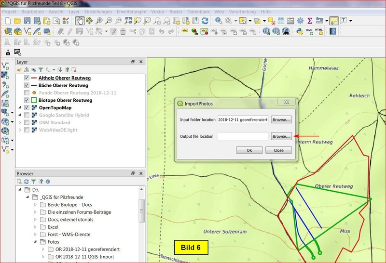Collapse the Fotos folder in Browser
Screen dimensions: 386x263
[x=35, y=242]
